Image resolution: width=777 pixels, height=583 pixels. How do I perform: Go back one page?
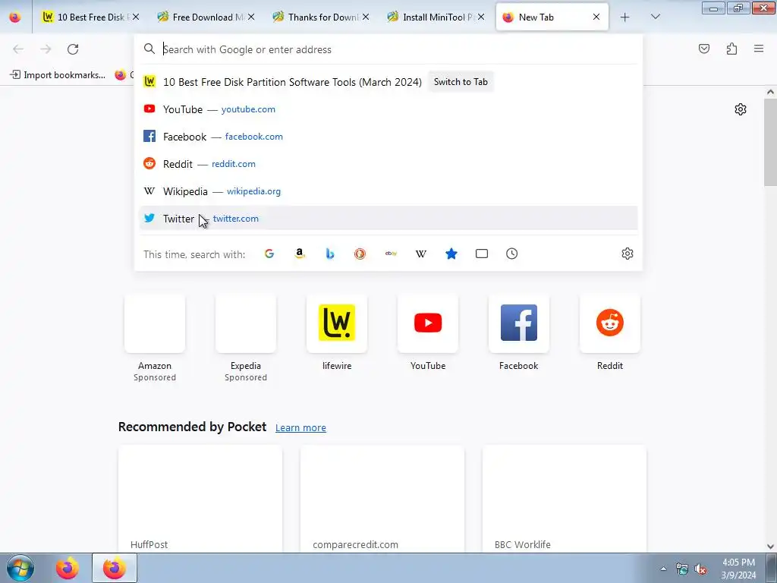pos(18,49)
